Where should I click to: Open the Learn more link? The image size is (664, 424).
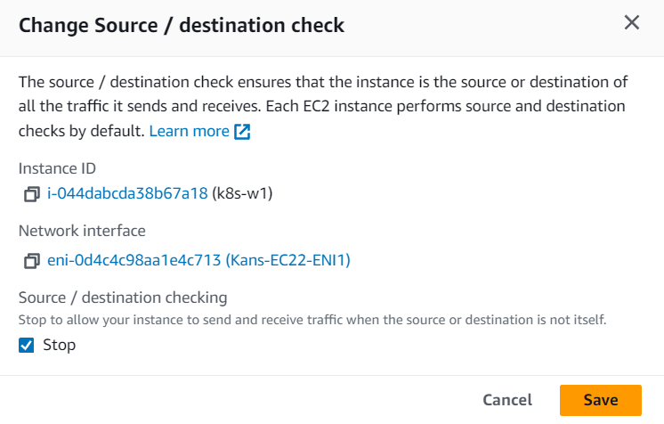click(189, 131)
